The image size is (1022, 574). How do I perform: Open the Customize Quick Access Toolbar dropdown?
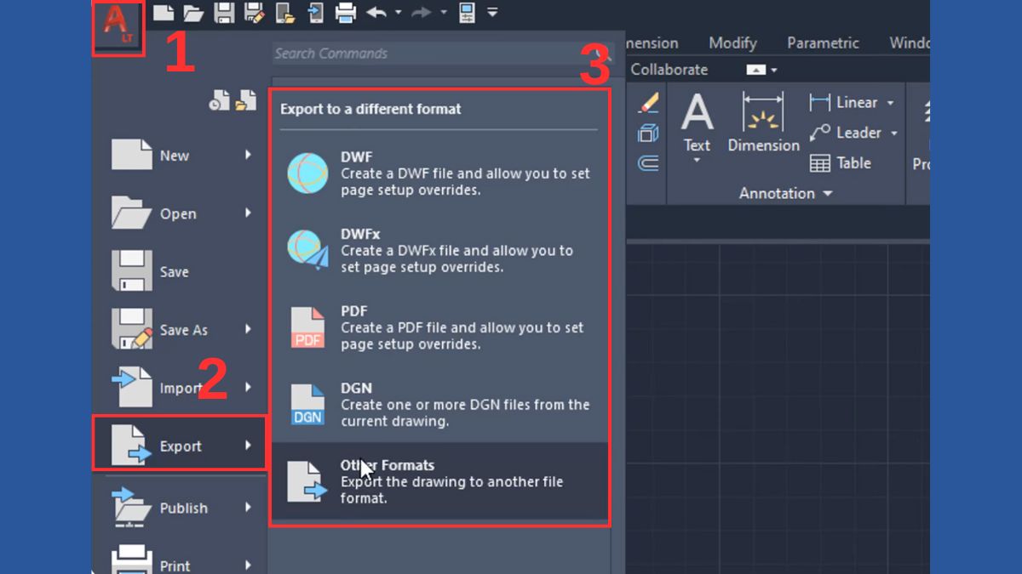point(492,13)
